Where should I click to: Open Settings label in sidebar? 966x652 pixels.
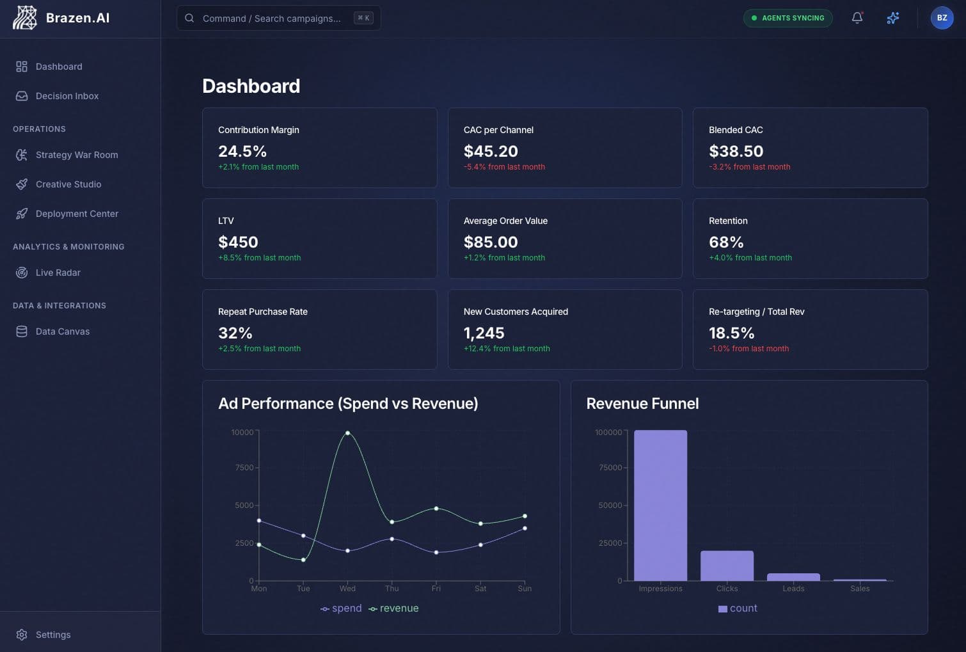point(53,635)
